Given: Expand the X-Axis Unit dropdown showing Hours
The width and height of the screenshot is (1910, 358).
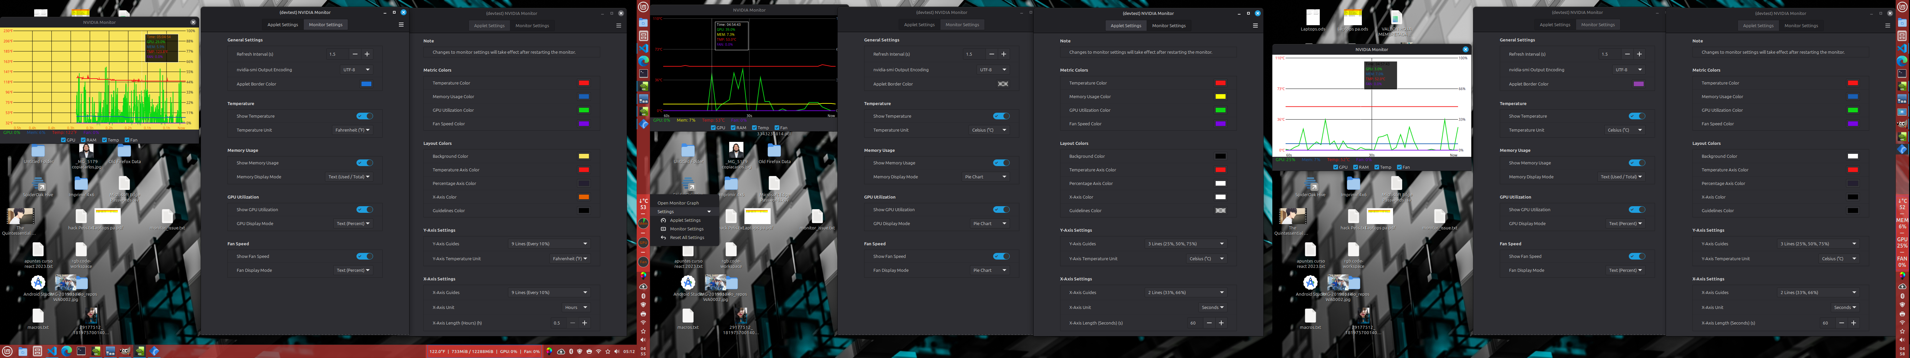Looking at the screenshot, I should [x=575, y=308].
